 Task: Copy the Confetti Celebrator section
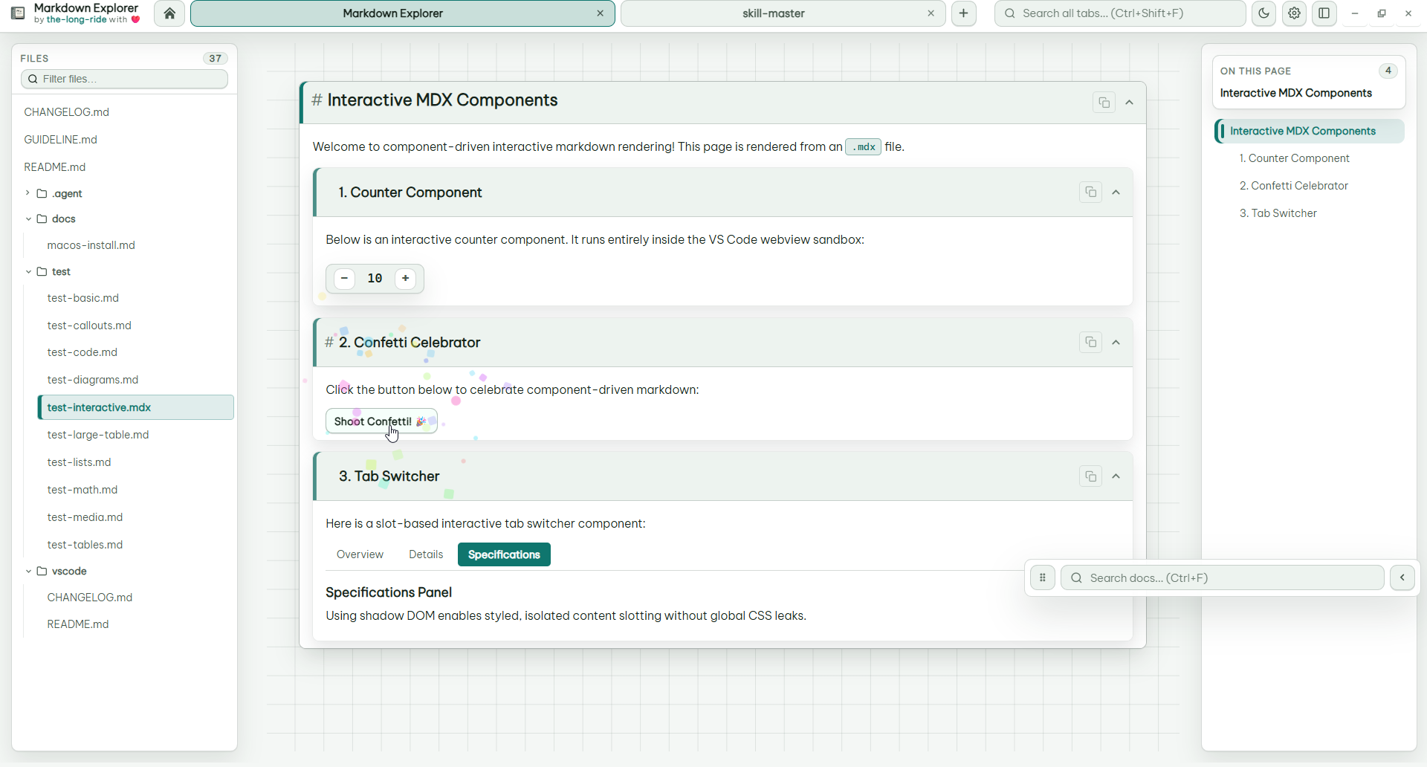[x=1090, y=343]
